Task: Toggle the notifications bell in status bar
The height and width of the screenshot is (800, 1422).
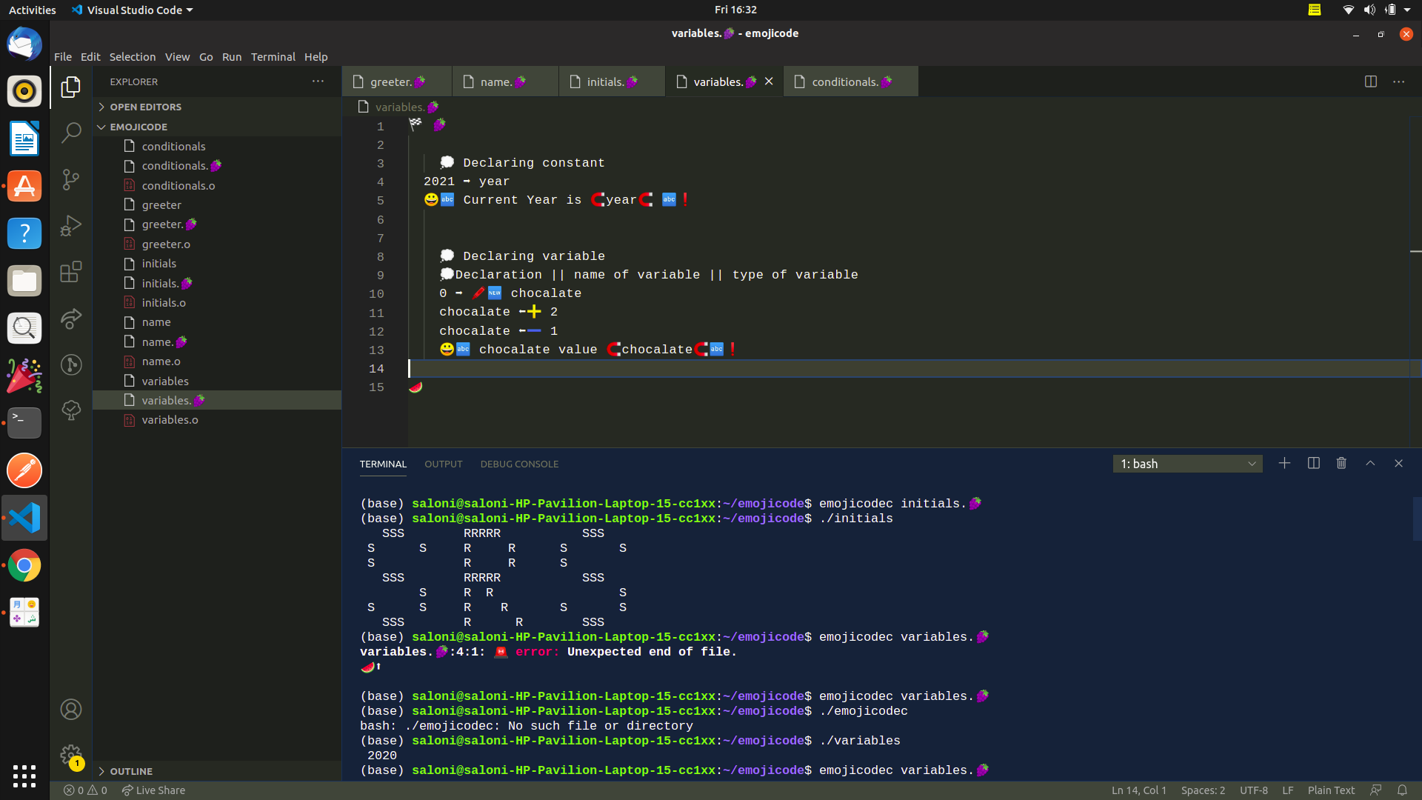Action: (x=1402, y=790)
